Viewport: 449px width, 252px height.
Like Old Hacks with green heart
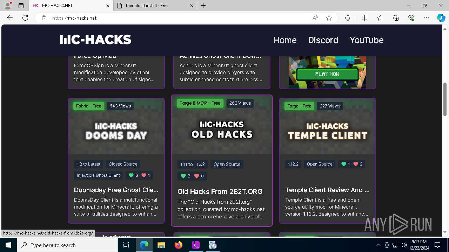(x=183, y=176)
